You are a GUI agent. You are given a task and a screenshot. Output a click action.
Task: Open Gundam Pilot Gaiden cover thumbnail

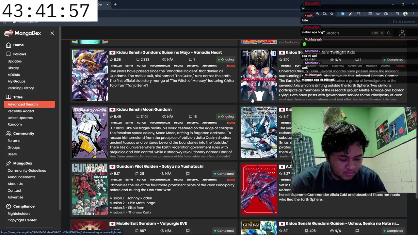coord(90,189)
